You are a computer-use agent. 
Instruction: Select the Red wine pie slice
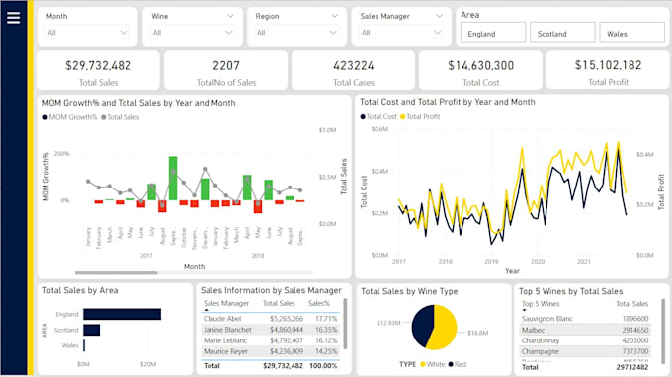click(x=422, y=326)
